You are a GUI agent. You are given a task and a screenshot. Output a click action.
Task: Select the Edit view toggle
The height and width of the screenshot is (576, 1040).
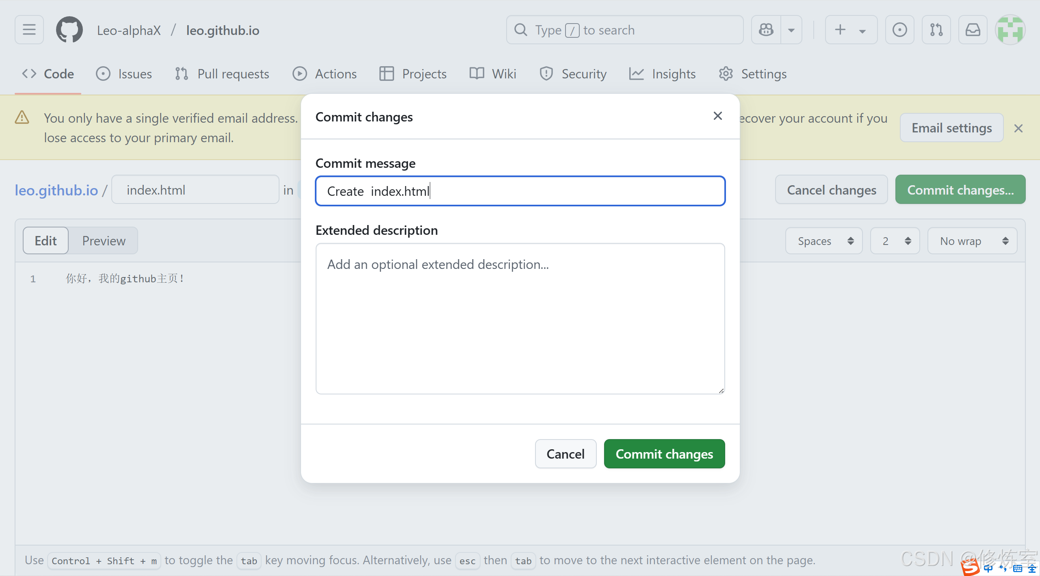[x=45, y=240]
